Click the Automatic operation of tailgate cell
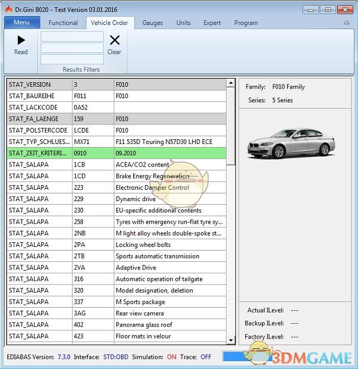Viewport: 358px width, 369px height. [170, 279]
